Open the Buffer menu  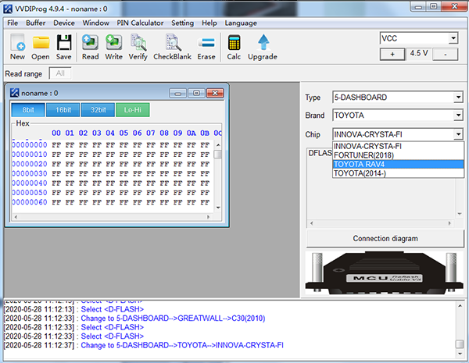tap(36, 23)
